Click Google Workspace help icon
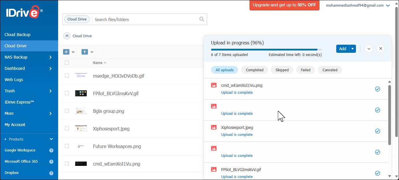The image size is (399, 180). (51, 150)
